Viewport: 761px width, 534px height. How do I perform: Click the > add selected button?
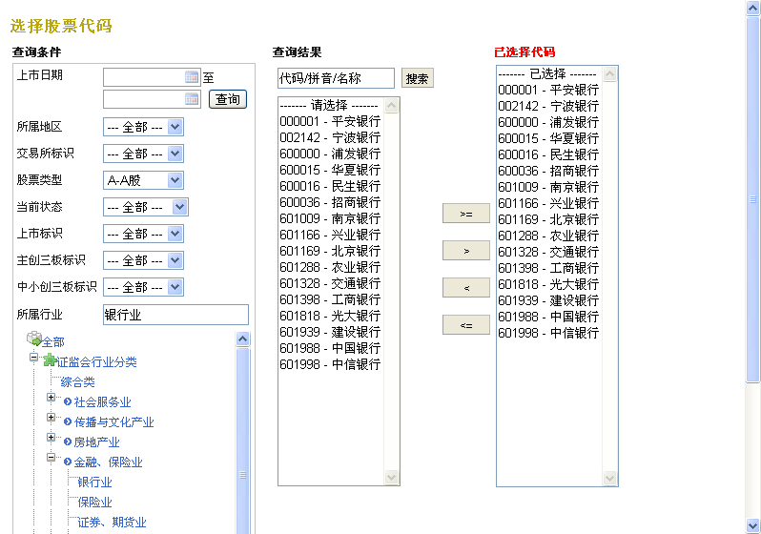[x=466, y=251]
